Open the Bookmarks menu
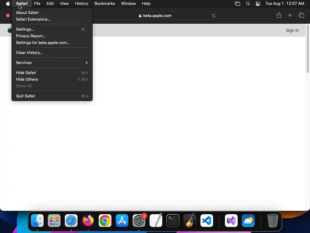Screen dimensions: 310x233 tap(104, 4)
